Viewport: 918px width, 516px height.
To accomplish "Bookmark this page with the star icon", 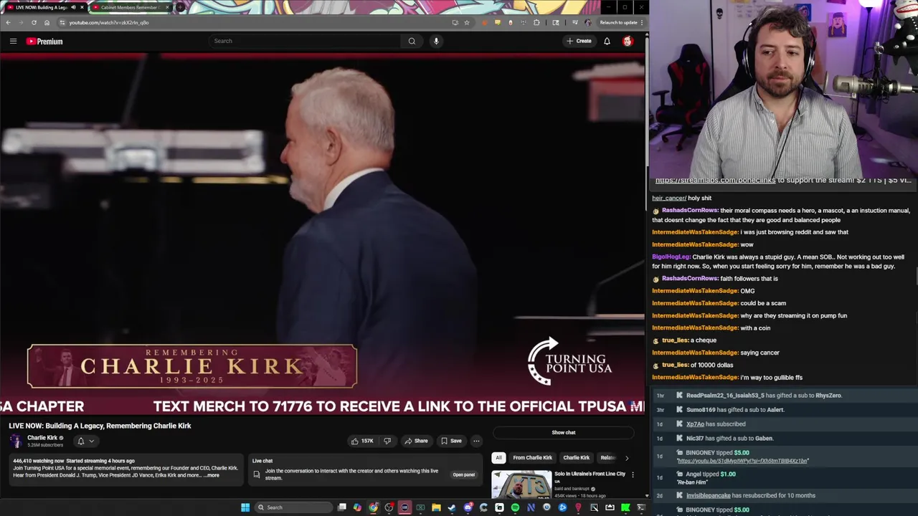I will [x=467, y=22].
